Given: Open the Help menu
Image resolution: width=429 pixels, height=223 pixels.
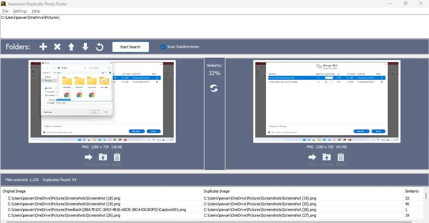Looking at the screenshot, I should (36, 11).
